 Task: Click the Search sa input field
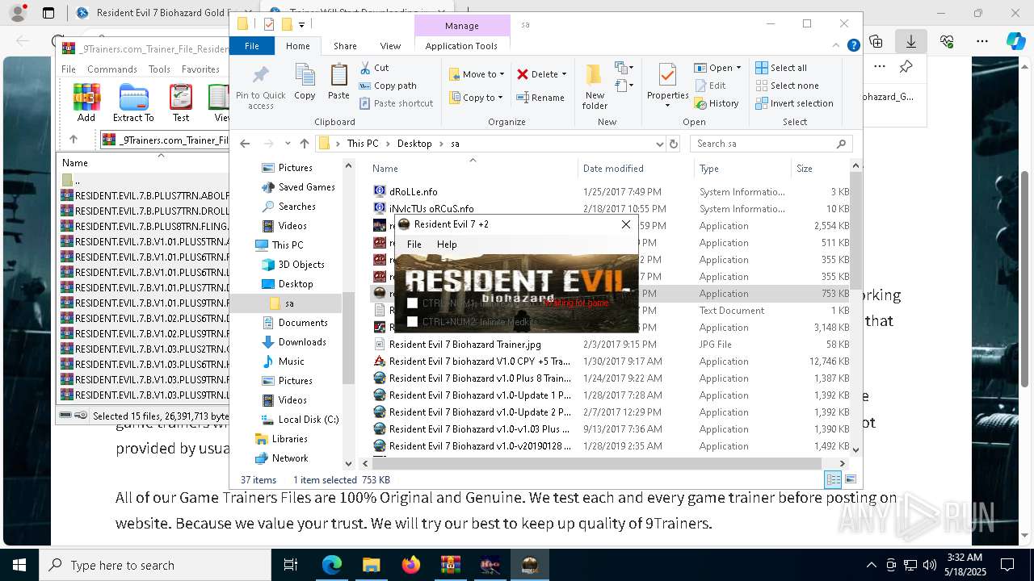pyautogui.click(x=771, y=144)
